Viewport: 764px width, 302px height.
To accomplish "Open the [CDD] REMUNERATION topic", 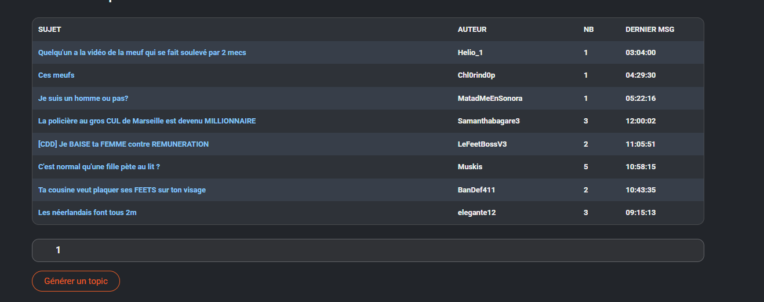I will [x=123, y=144].
